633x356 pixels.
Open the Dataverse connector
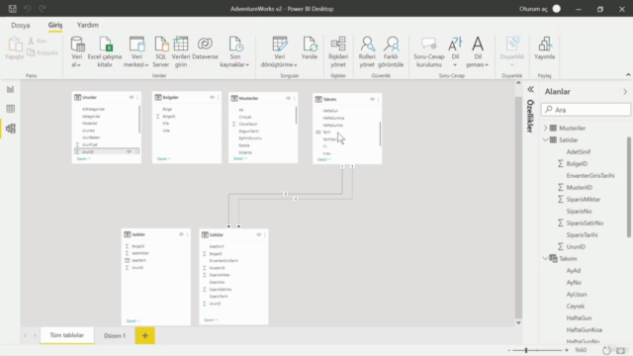click(205, 48)
